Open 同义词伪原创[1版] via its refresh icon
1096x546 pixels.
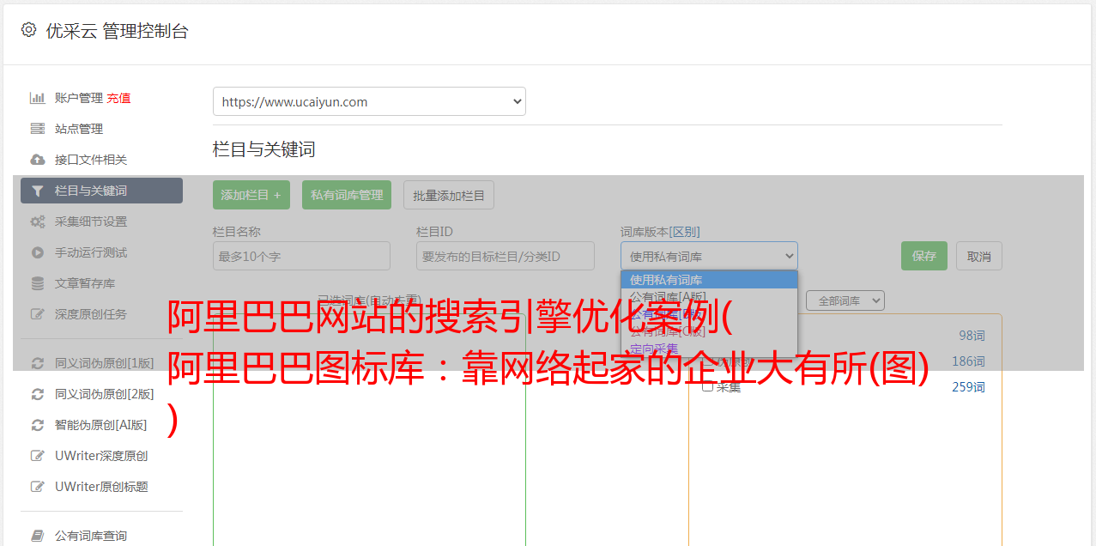coord(38,363)
